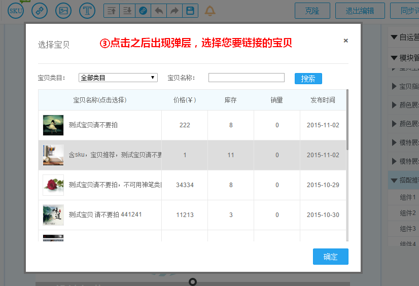The image size is (419, 286).
Task: Select 组件1 in side panel
Action: [408, 197]
